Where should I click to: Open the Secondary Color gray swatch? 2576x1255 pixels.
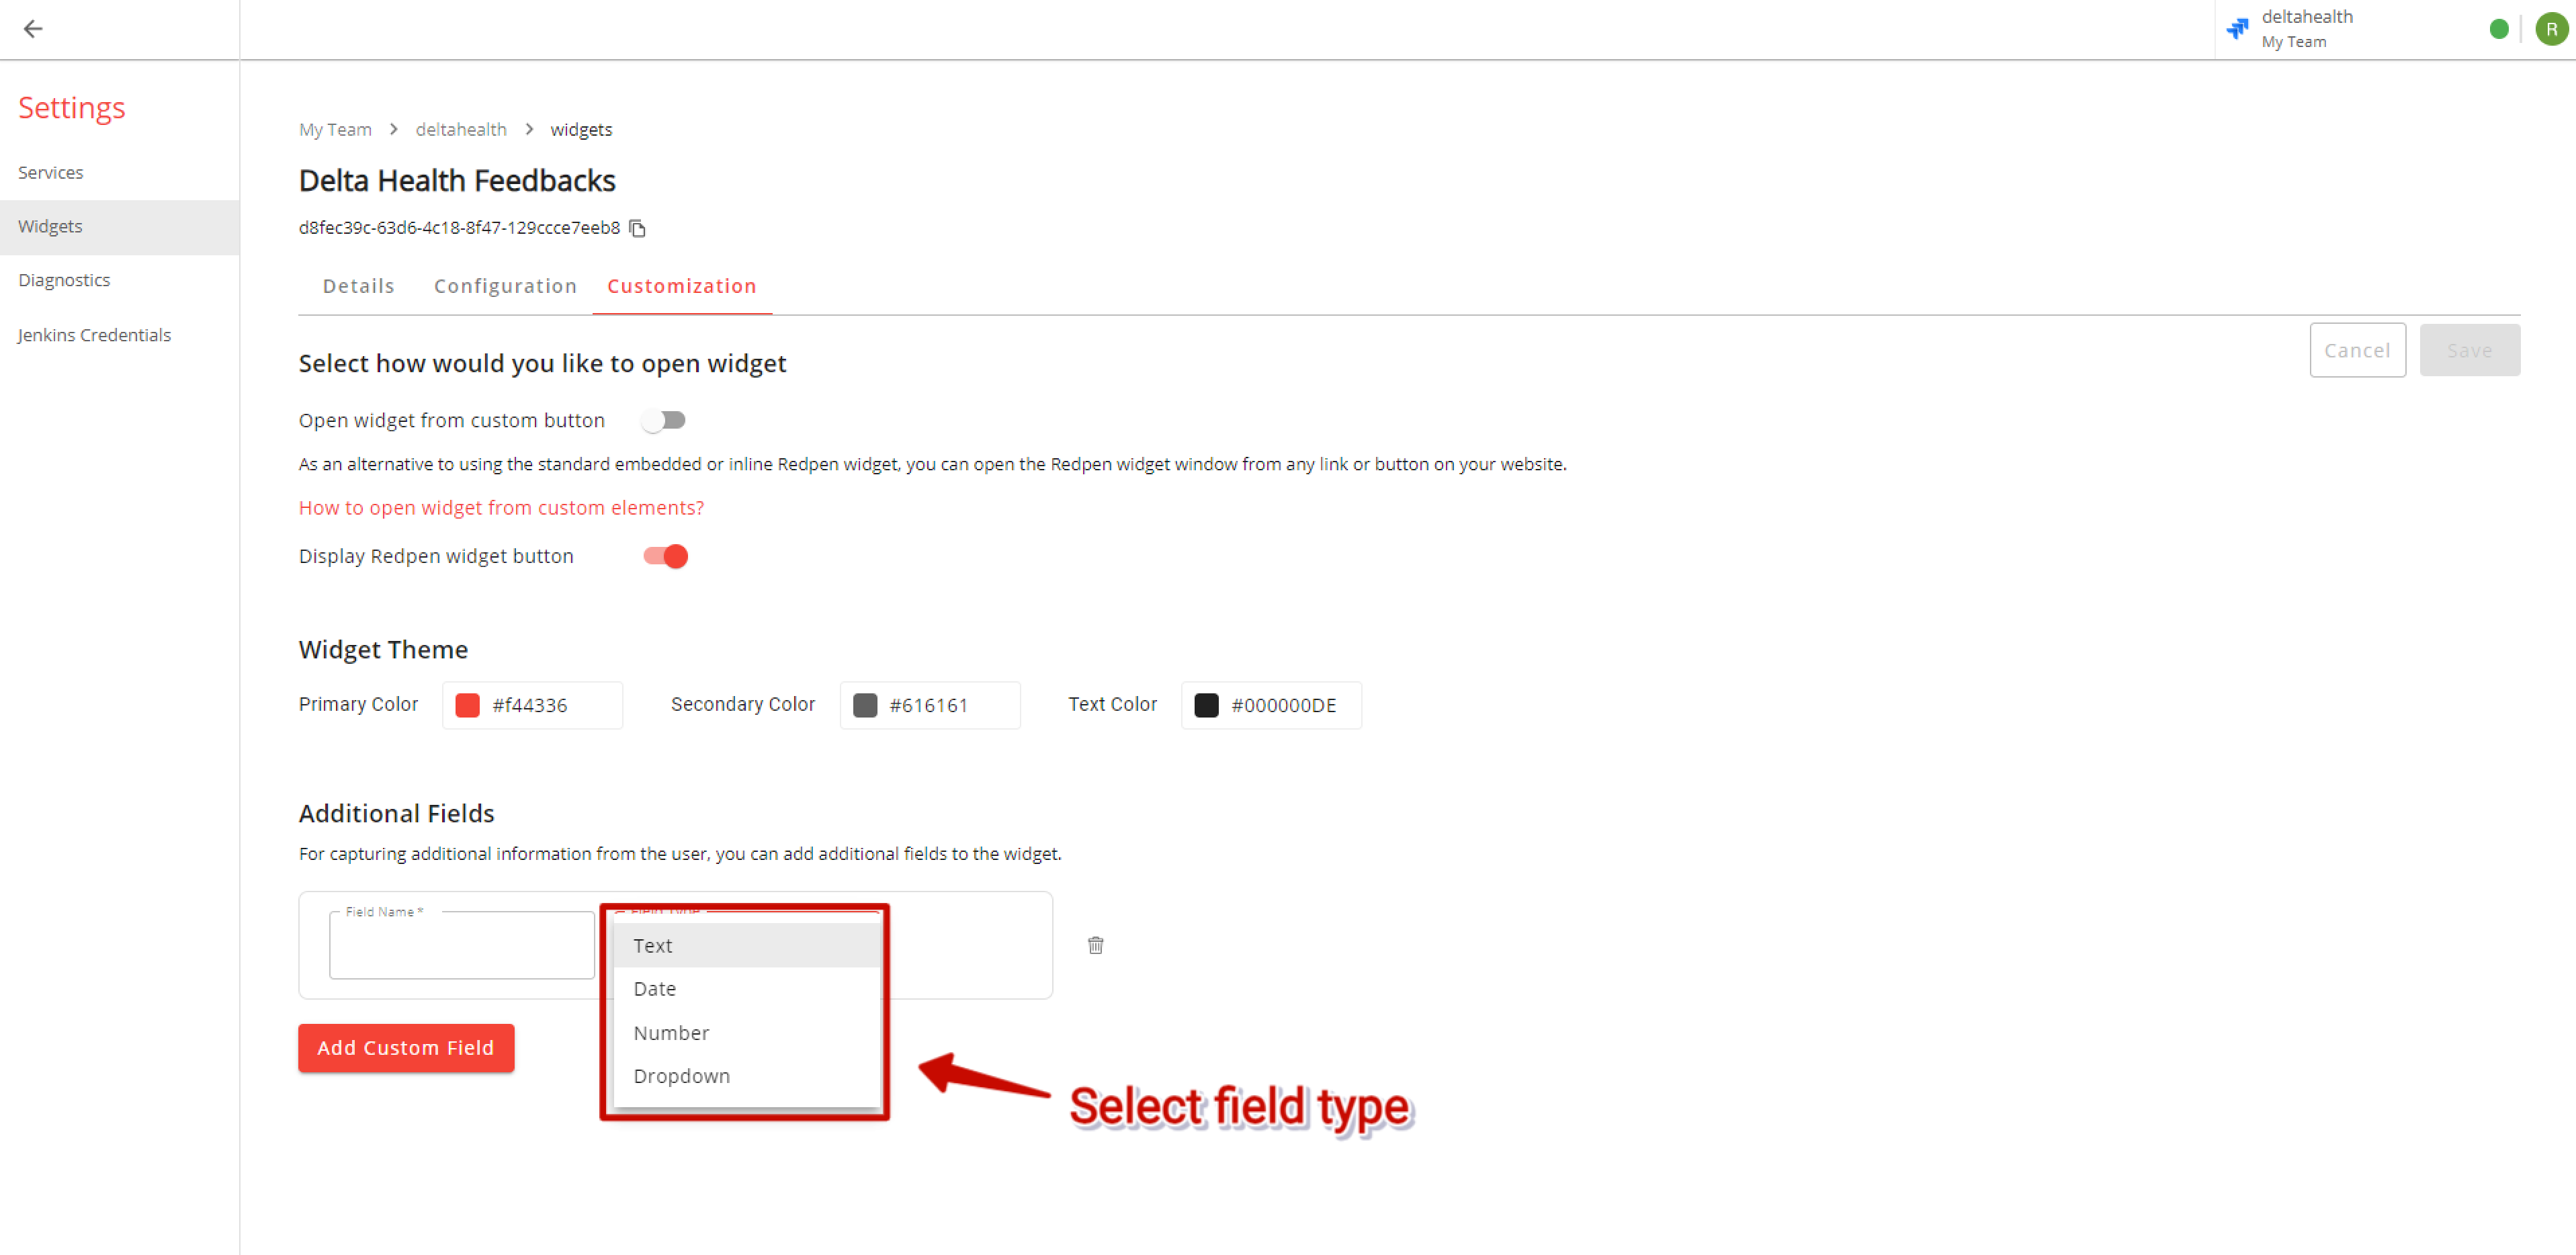click(x=865, y=705)
